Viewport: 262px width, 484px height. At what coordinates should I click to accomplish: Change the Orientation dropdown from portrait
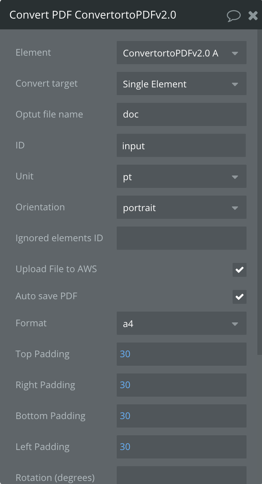pos(181,208)
